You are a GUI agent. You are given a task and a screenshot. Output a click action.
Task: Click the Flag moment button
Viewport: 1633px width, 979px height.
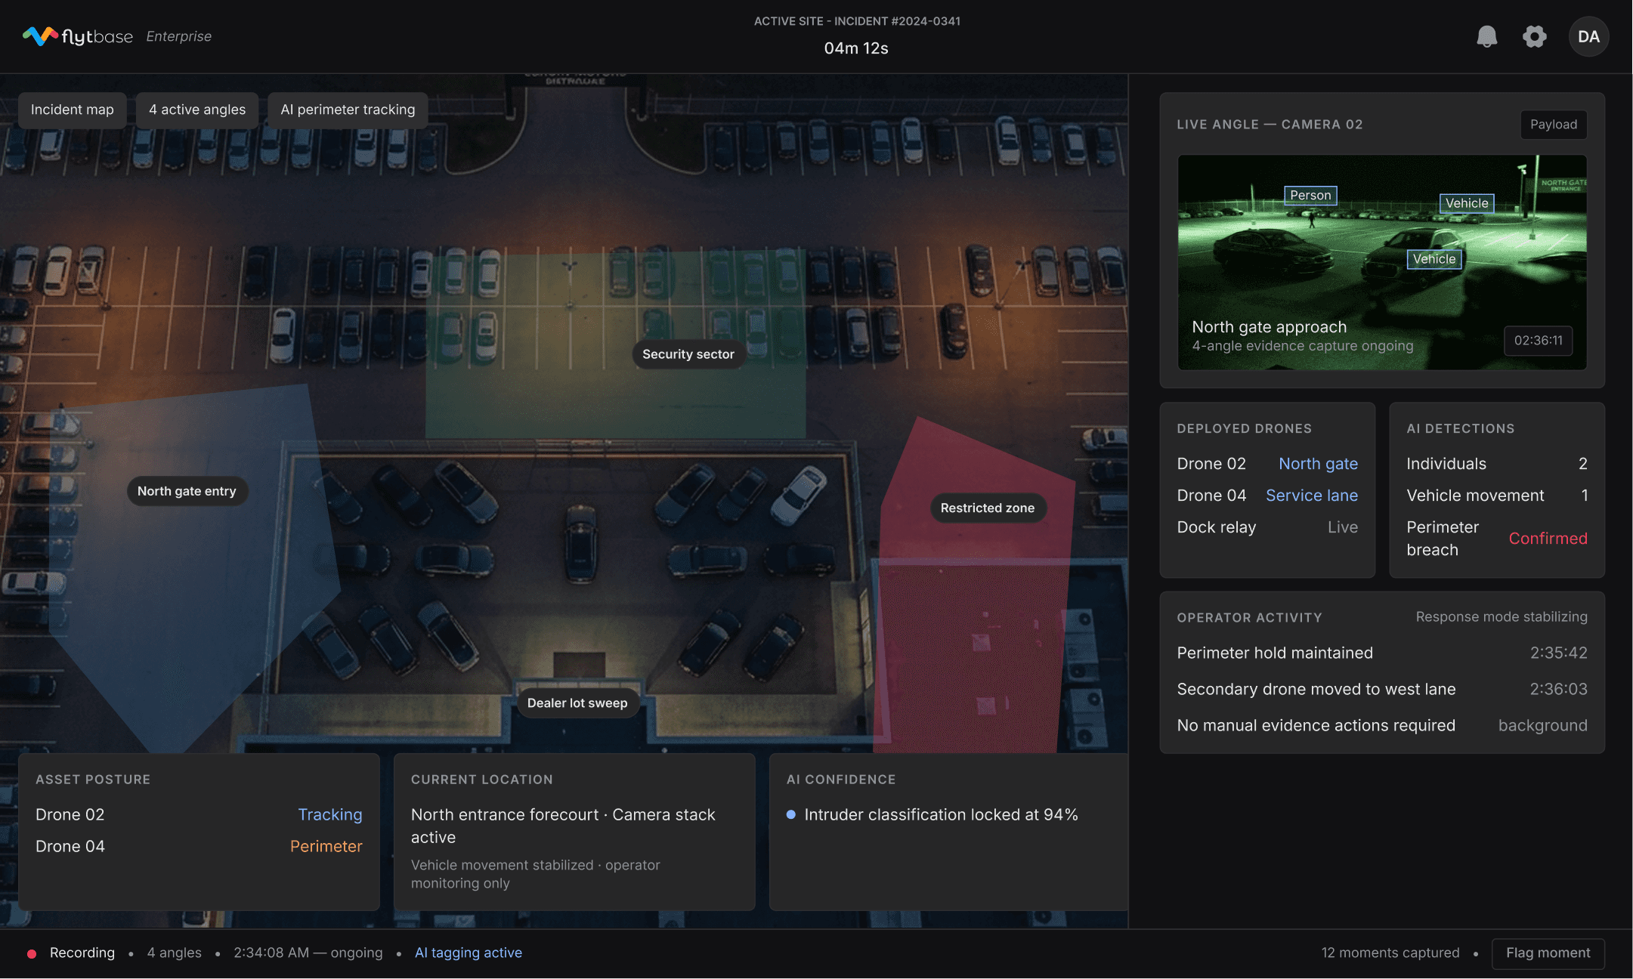pos(1548,953)
